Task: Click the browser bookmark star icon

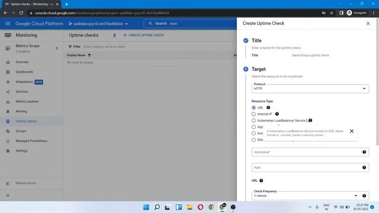Action: 332,13
